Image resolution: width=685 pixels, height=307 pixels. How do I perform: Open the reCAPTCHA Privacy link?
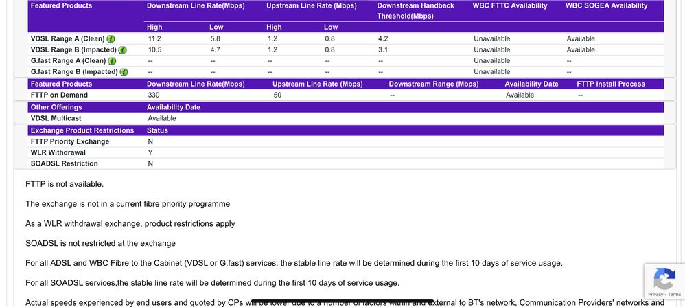click(x=654, y=294)
